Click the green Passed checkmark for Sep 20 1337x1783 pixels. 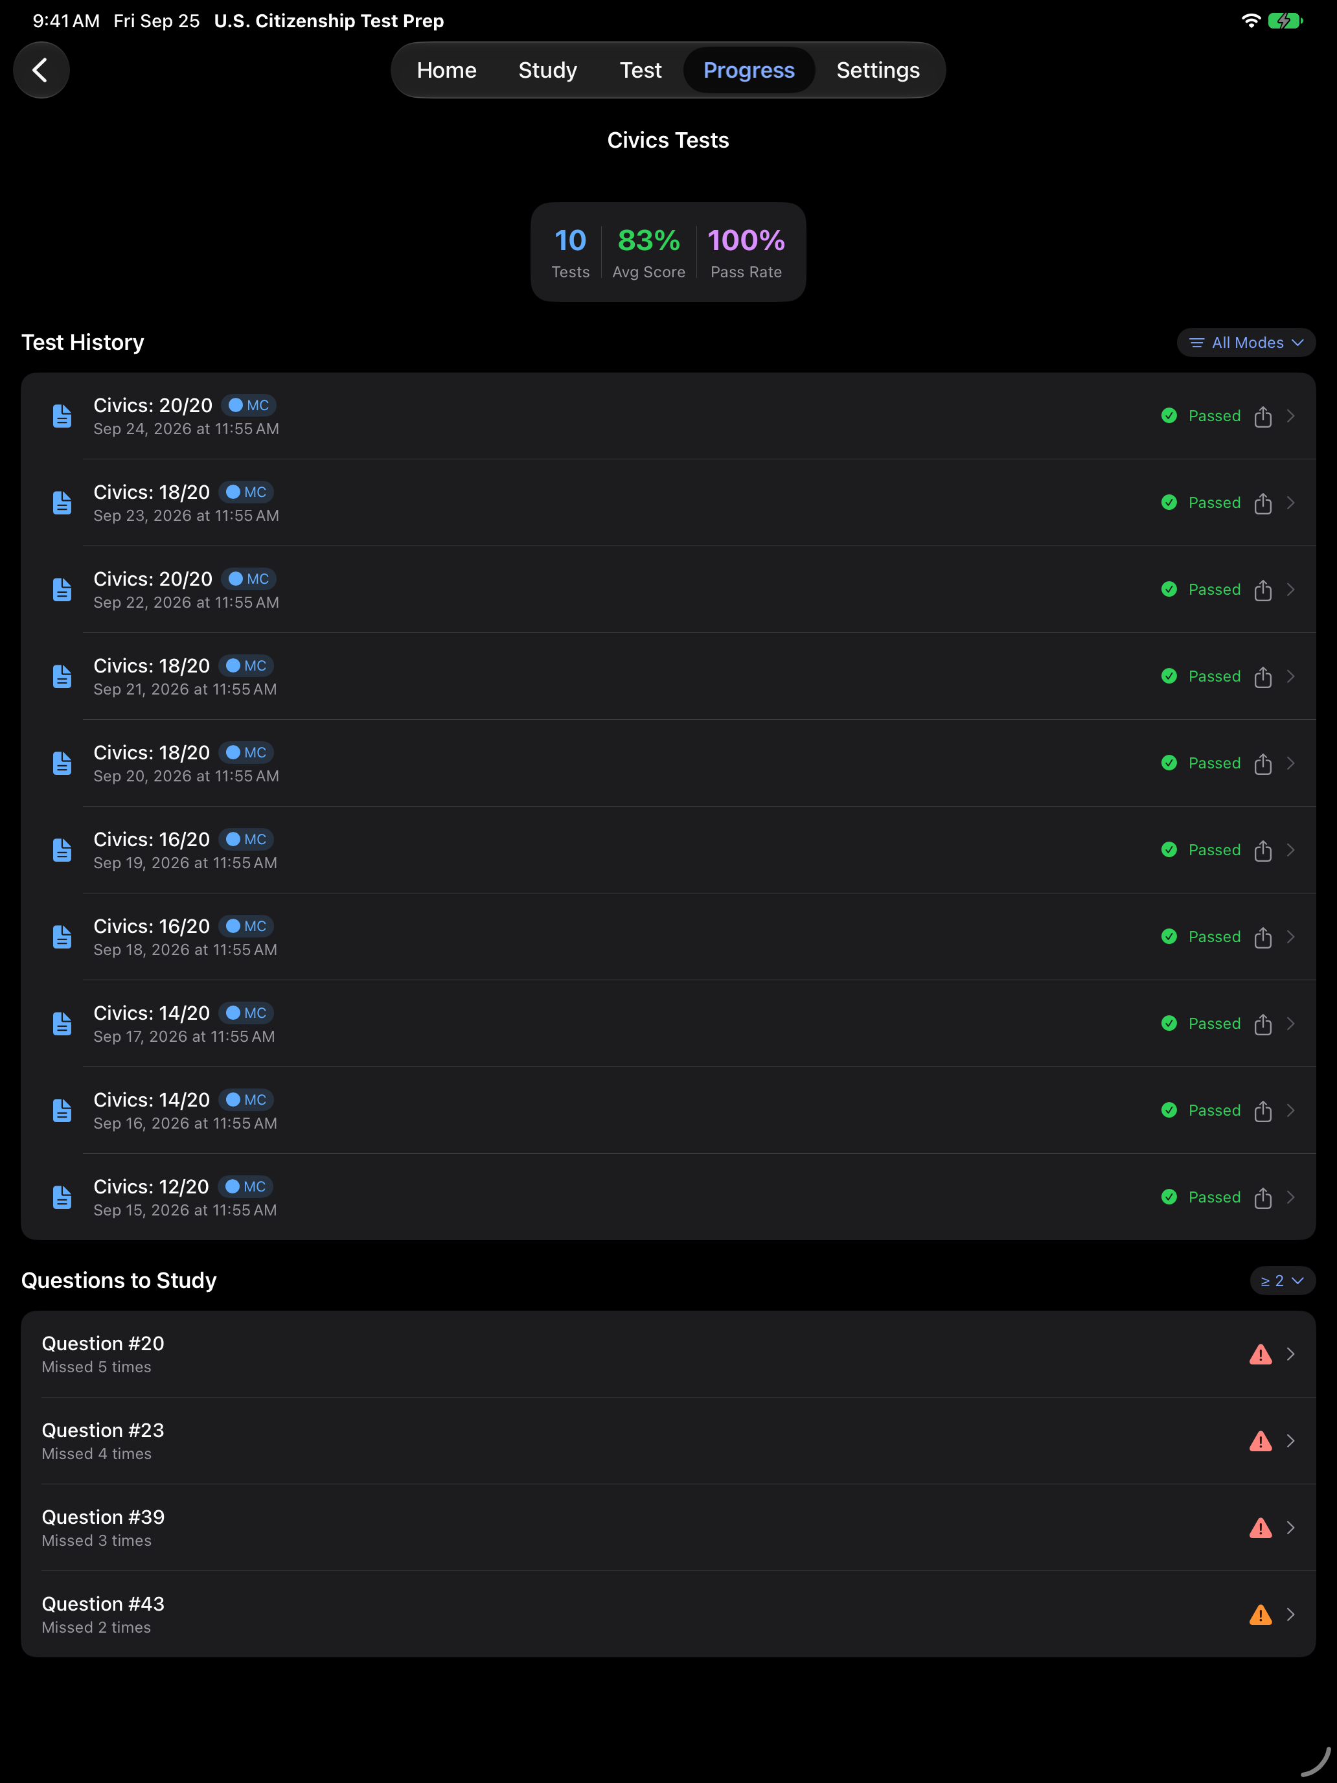(x=1169, y=763)
